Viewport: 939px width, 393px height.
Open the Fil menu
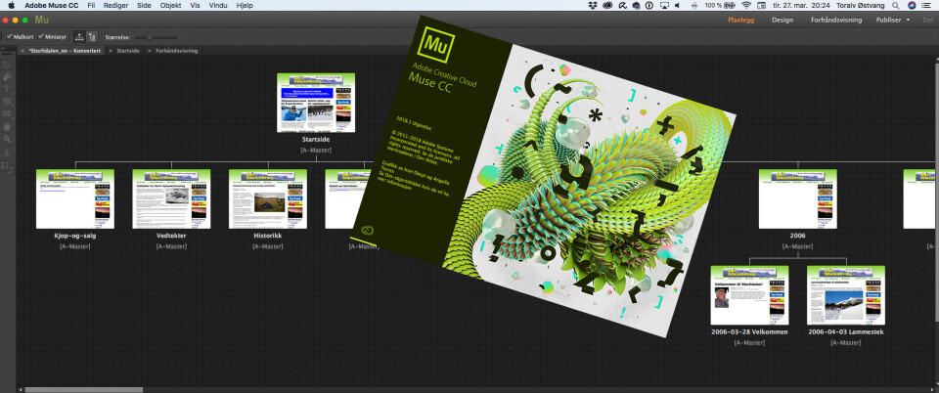(x=91, y=6)
